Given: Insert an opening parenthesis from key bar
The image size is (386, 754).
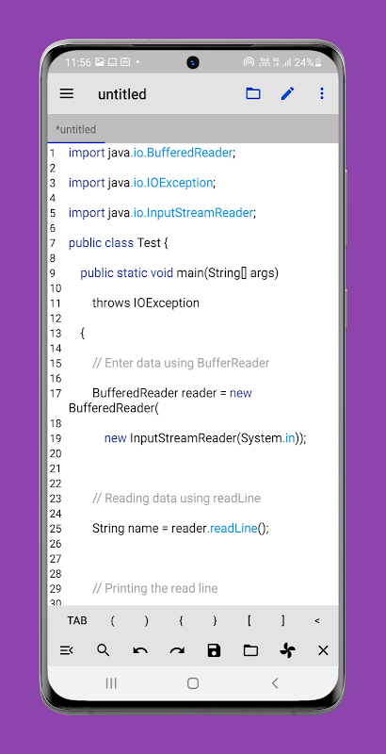Looking at the screenshot, I should (112, 620).
